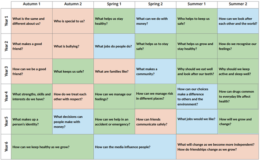This screenshot has width=260, height=160.
Task: Select 'What makes a community?' cell
Action: [x=155, y=71]
